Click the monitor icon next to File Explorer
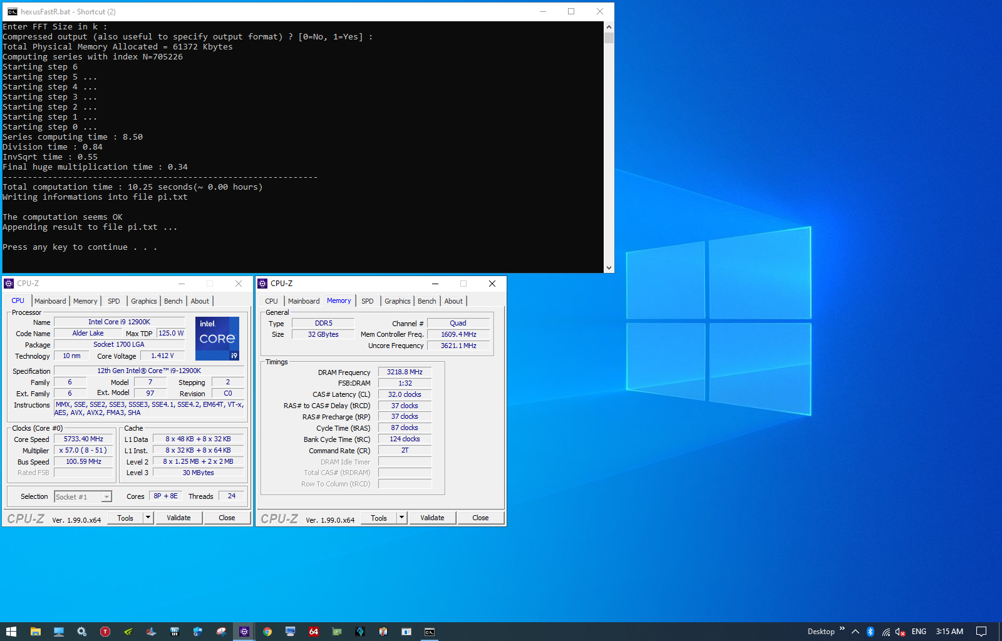 [x=58, y=632]
